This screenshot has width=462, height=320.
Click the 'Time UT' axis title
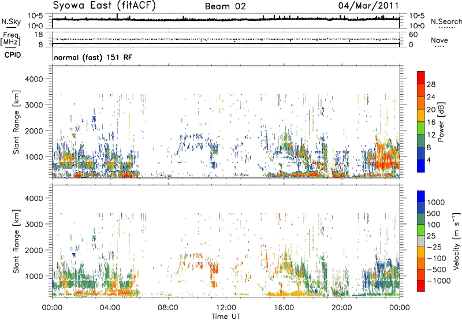click(x=226, y=317)
